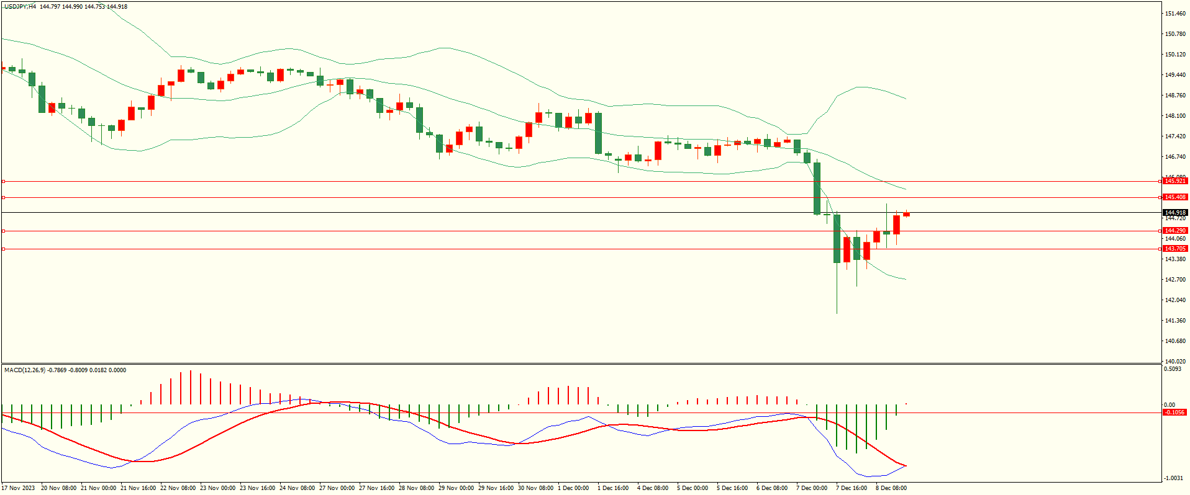Click the 151.460 price on the axis

pos(1175,14)
